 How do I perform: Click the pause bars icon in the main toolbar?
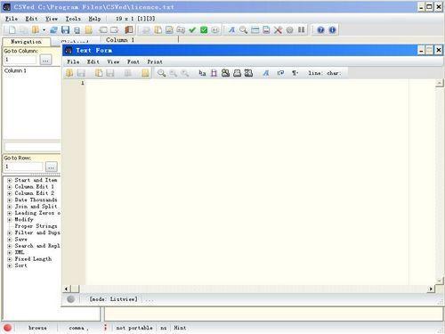pyautogui.click(x=302, y=29)
